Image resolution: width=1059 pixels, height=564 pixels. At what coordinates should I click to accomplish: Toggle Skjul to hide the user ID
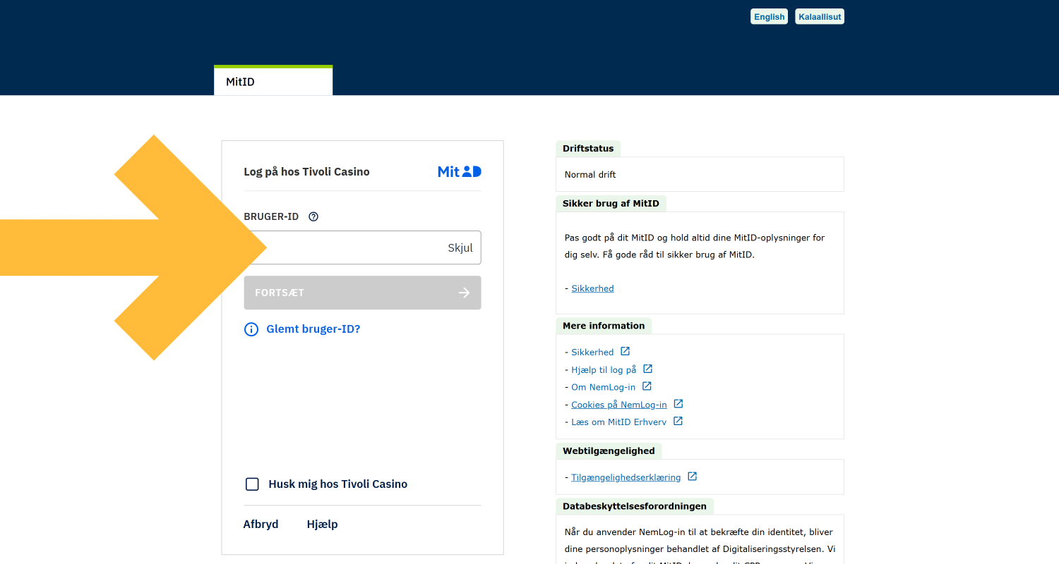[x=460, y=247]
